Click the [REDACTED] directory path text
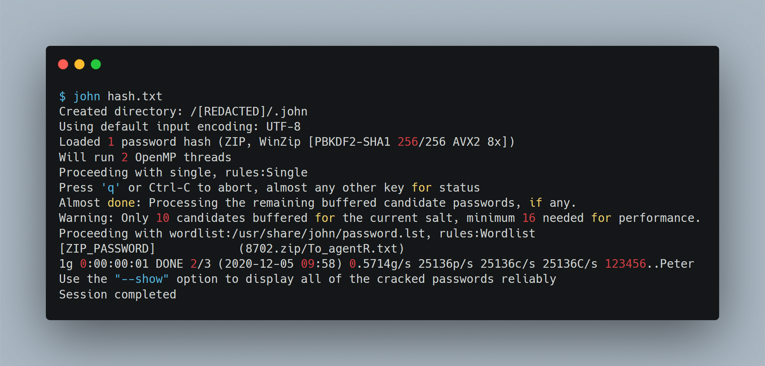 (x=231, y=112)
